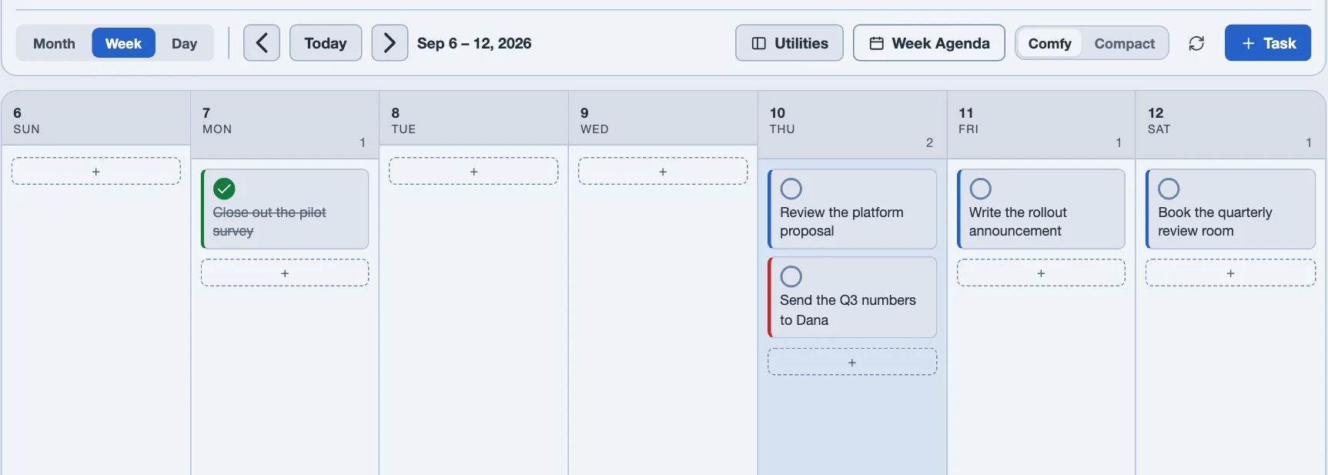Image resolution: width=1328 pixels, height=475 pixels.
Task: Create a new task with Task button
Action: [1268, 43]
